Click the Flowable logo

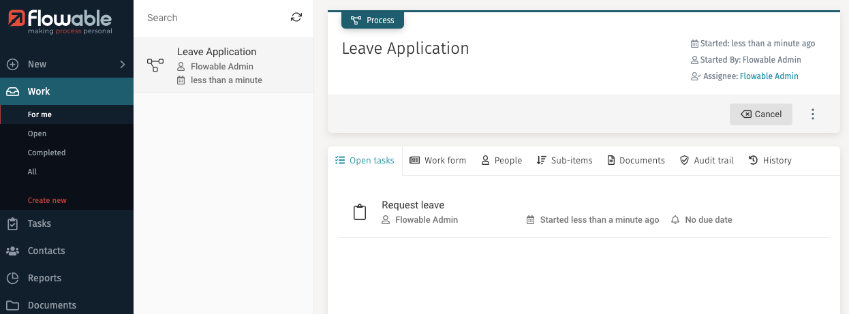point(61,22)
